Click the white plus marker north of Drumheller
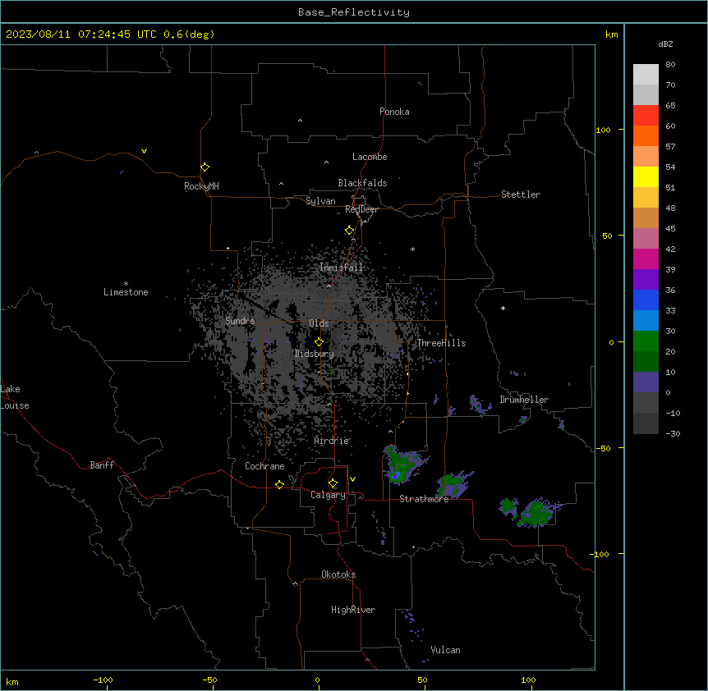 point(503,308)
